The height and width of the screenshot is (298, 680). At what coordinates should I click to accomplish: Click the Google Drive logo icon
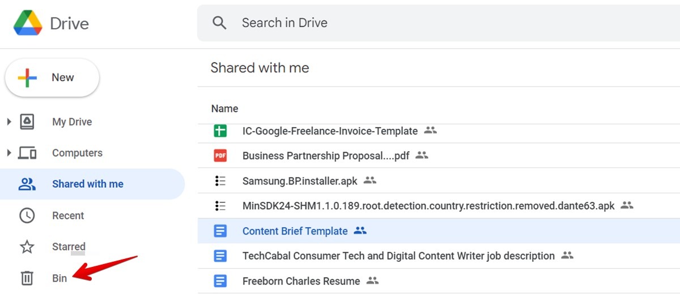point(28,23)
